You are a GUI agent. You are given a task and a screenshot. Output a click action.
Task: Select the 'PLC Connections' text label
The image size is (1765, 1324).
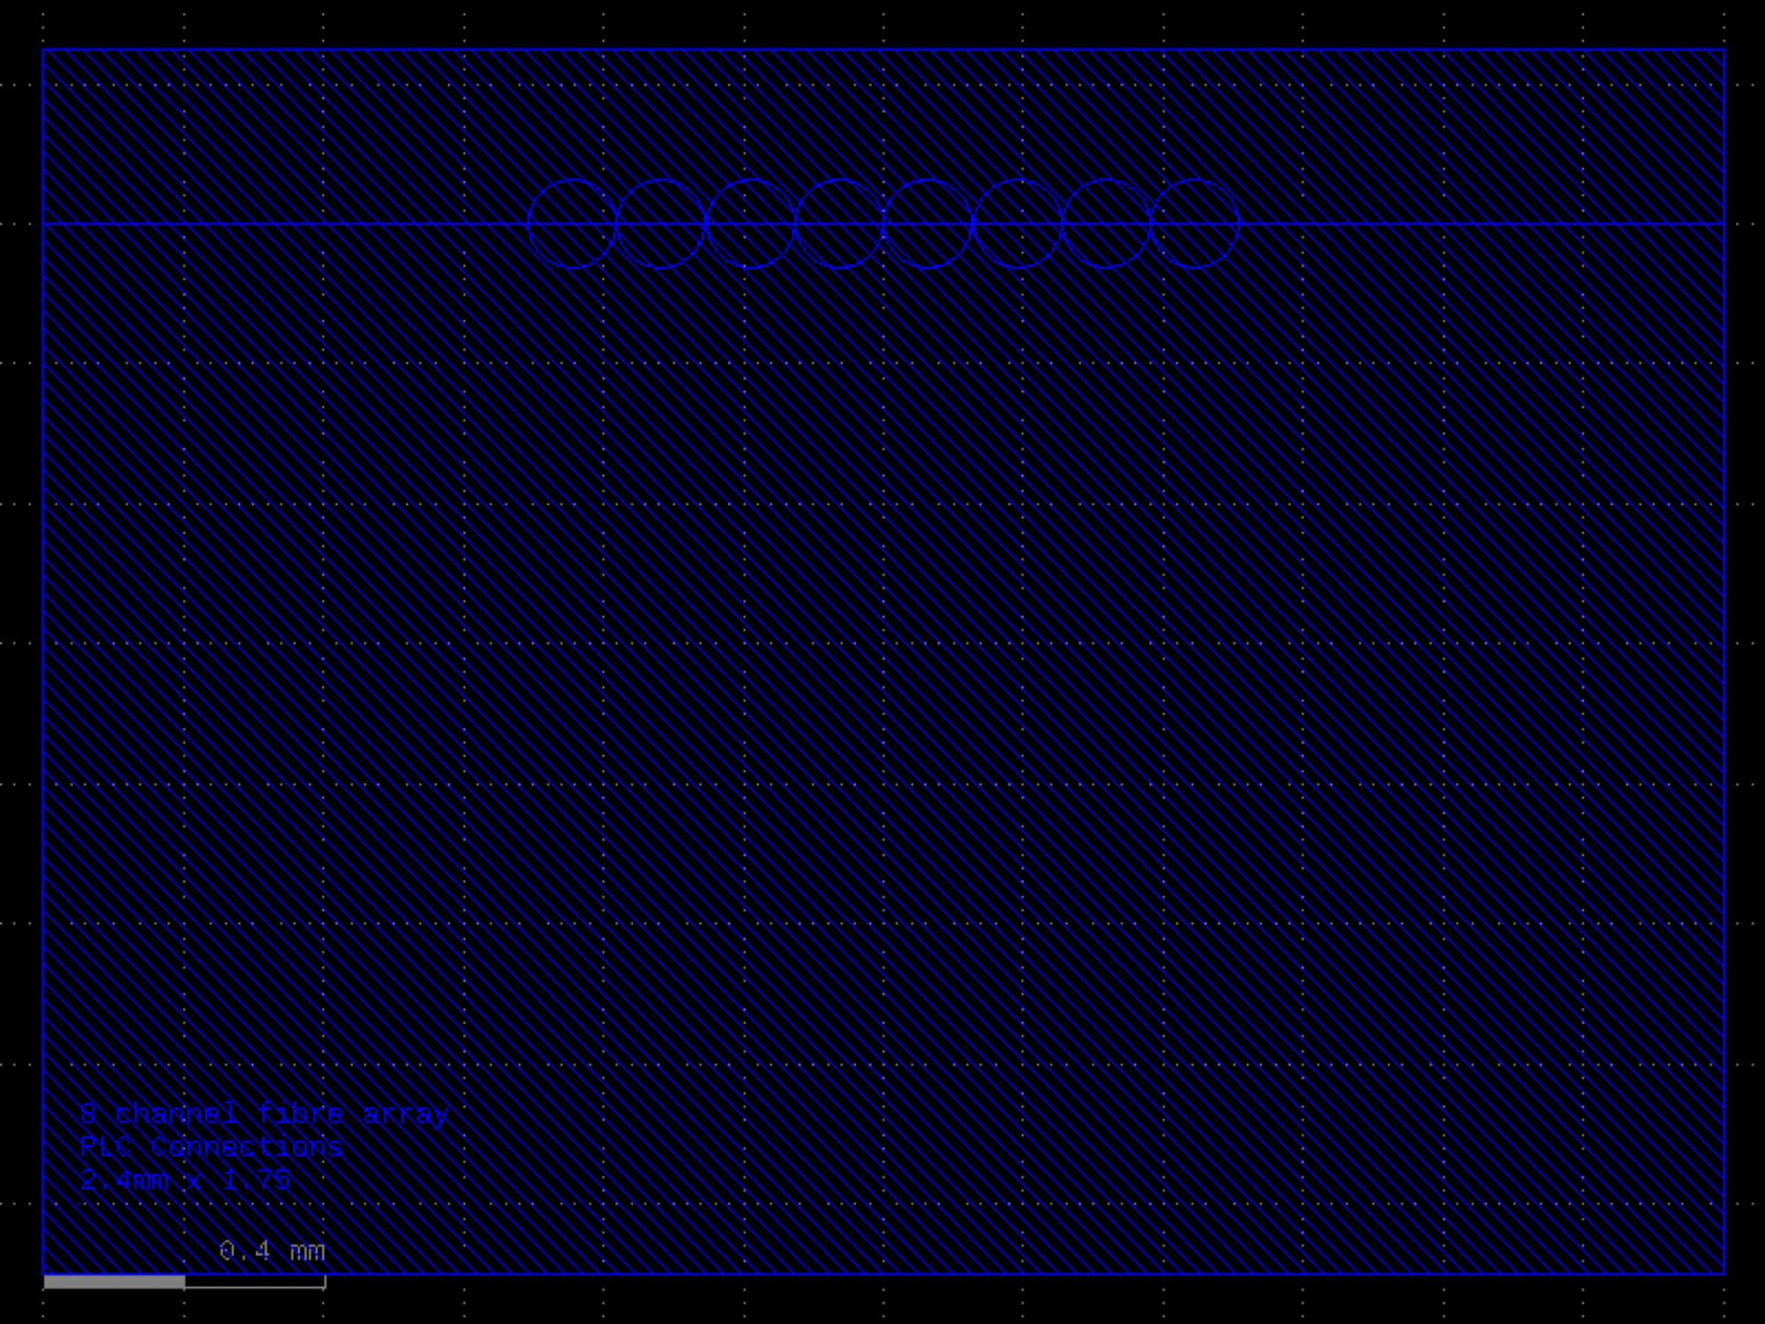pos(211,1147)
